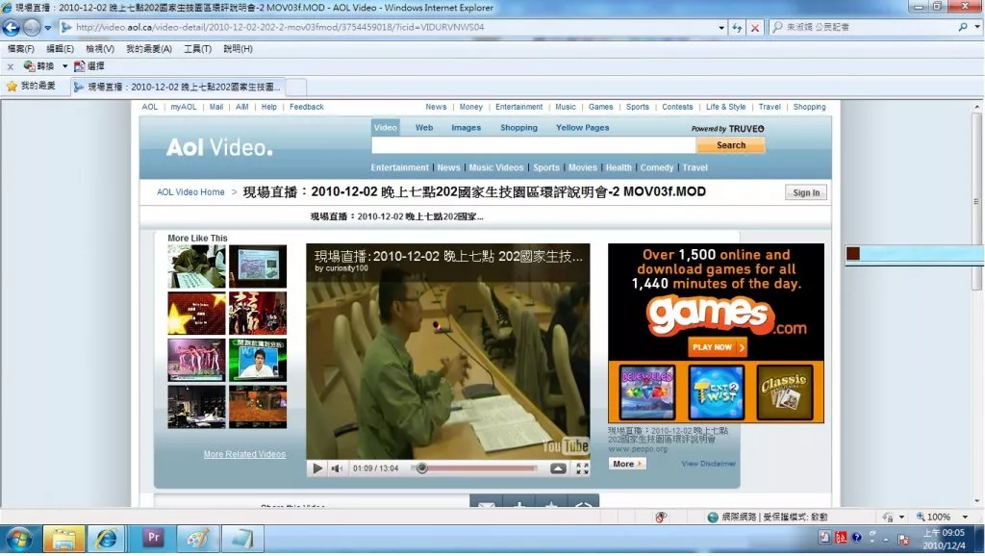Open the Life & Style navigation link
This screenshot has height=556, width=985.
tap(725, 107)
